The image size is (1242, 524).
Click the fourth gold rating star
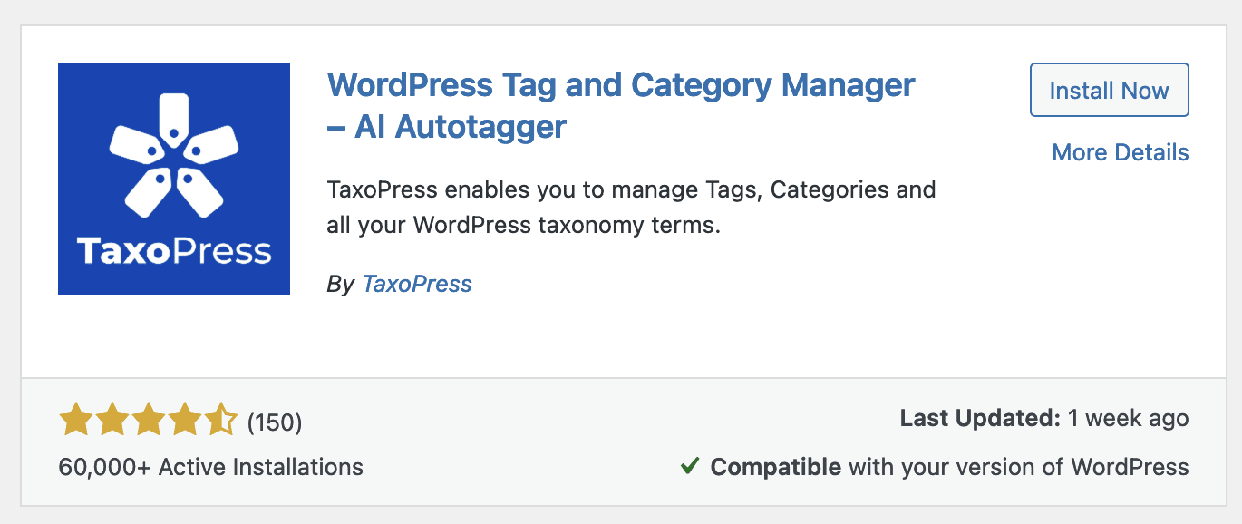[185, 421]
